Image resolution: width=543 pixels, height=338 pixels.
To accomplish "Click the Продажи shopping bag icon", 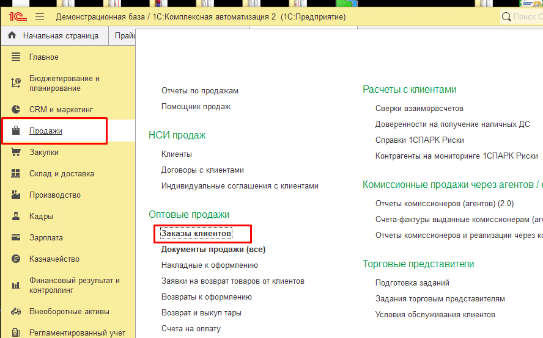I will click(16, 131).
